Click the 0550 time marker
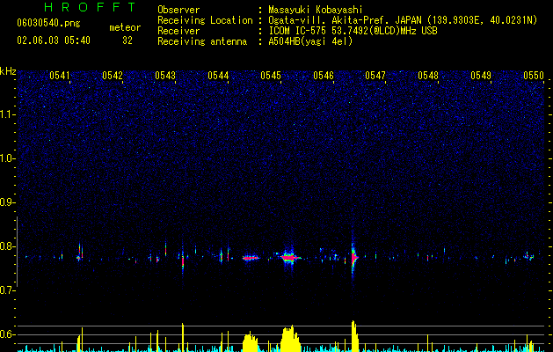 tap(534, 76)
